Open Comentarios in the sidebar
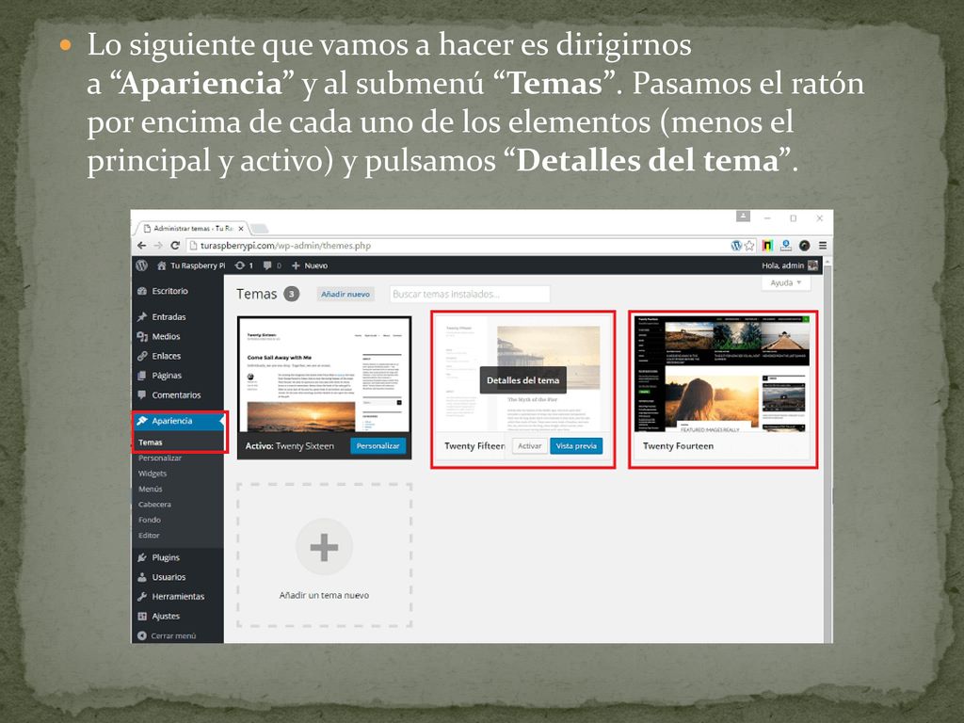This screenshot has width=964, height=723. pos(178,395)
